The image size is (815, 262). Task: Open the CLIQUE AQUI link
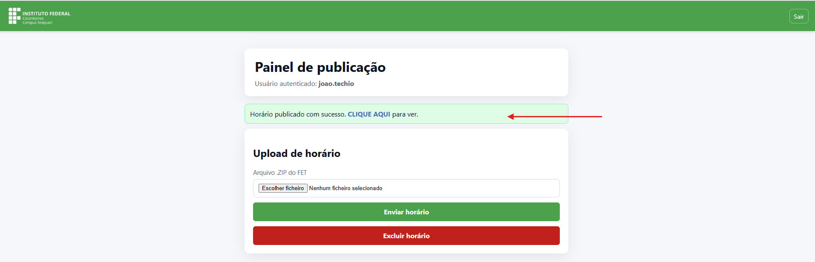[369, 114]
